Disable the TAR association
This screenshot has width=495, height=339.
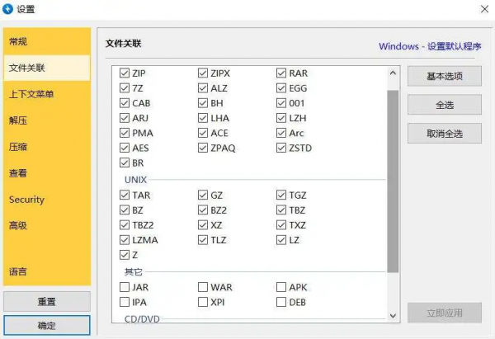(x=125, y=195)
